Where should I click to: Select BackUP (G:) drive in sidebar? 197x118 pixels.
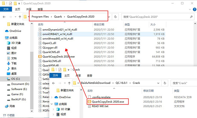16,99
